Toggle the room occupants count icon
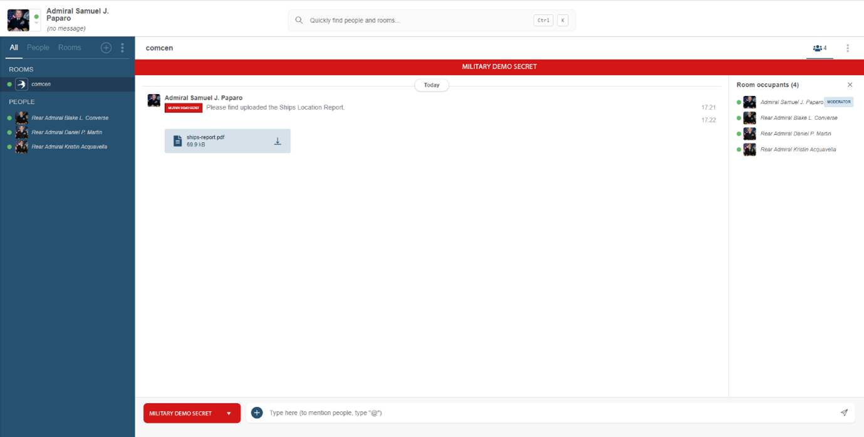This screenshot has width=864, height=437. 820,48
